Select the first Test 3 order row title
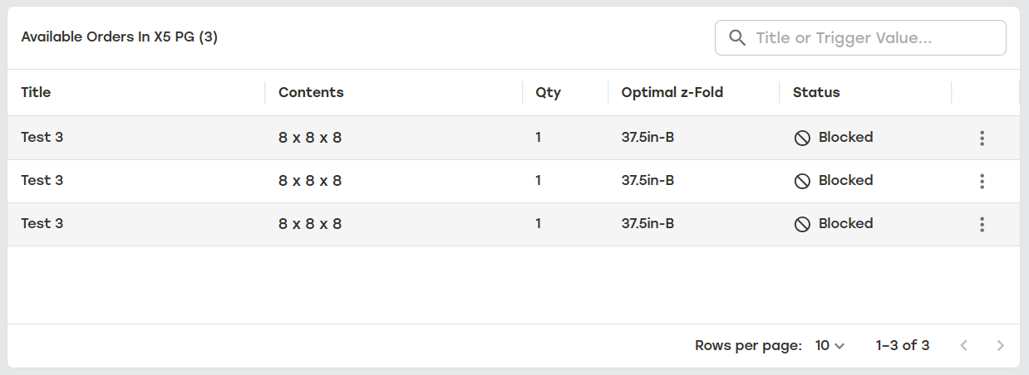This screenshot has height=375, width=1029. pyautogui.click(x=42, y=137)
